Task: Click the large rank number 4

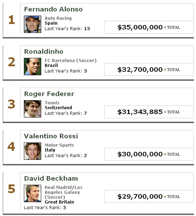Action: [x=11, y=147]
